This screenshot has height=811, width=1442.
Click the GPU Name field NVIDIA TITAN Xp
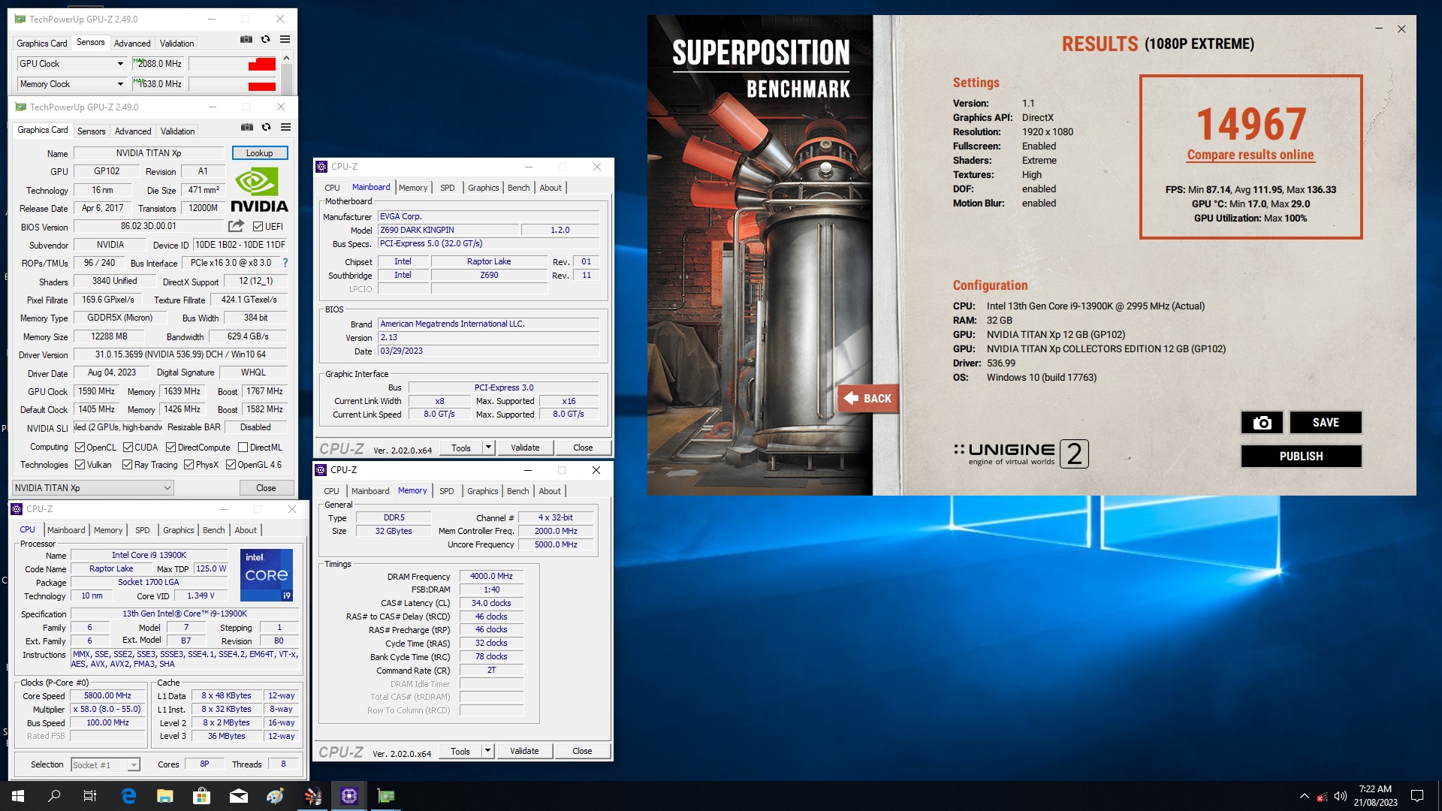click(x=149, y=153)
